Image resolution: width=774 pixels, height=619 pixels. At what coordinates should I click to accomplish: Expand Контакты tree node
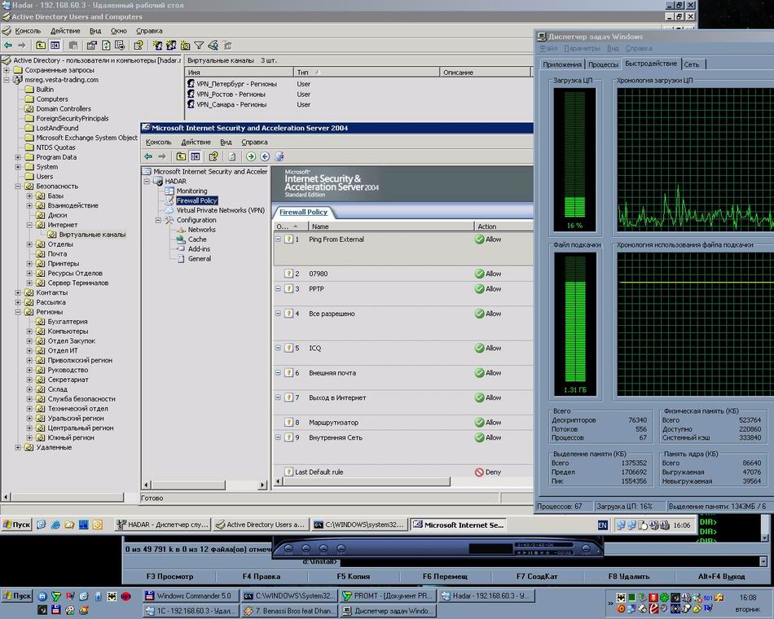coord(18,292)
